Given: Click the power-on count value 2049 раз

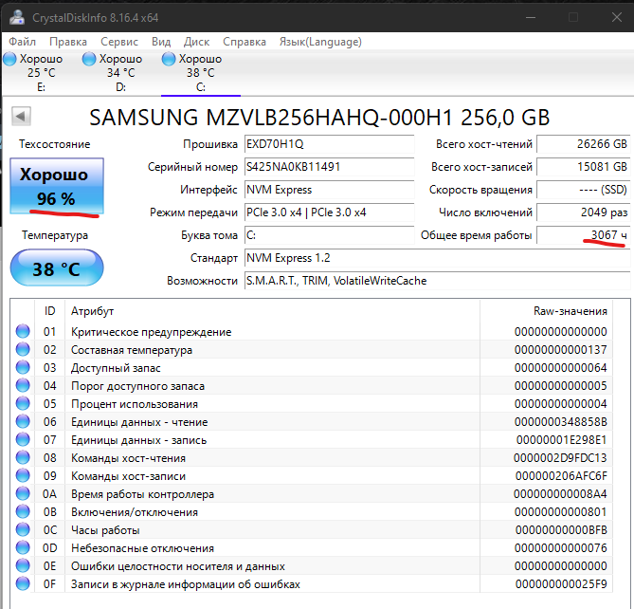Looking at the screenshot, I should (583, 212).
